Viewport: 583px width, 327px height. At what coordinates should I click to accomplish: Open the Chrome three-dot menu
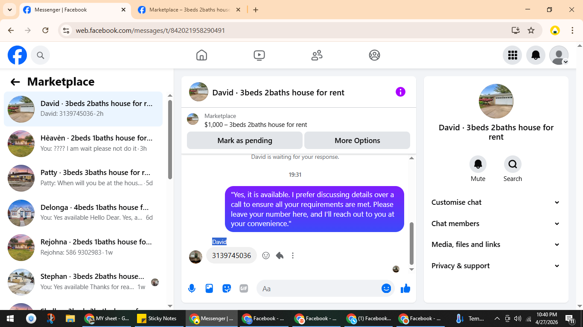click(x=572, y=30)
